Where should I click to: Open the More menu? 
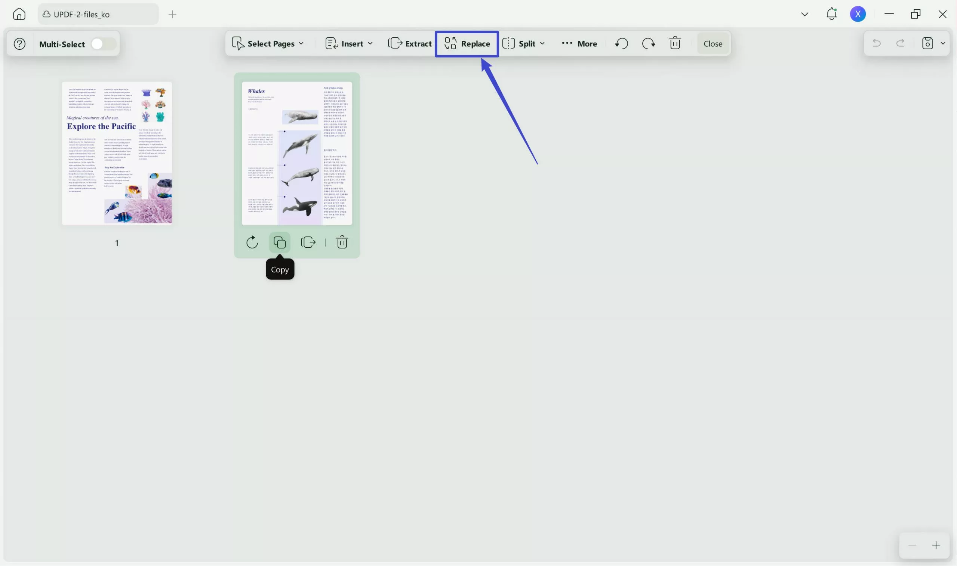[578, 43]
